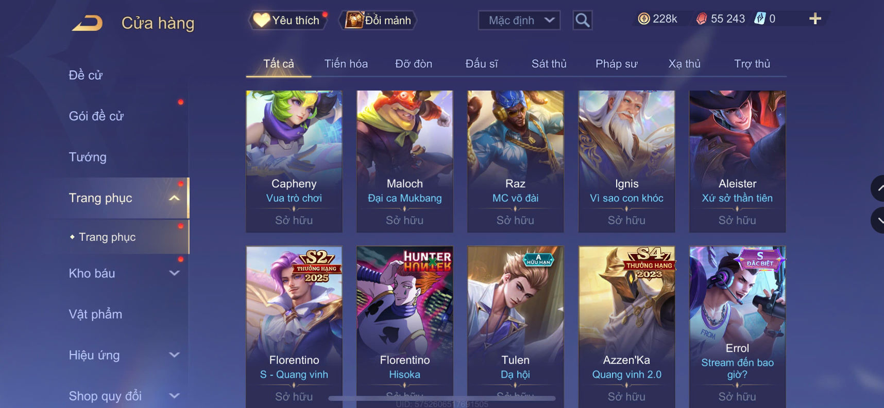Go back using the yellow arrow icon
Screen dimensions: 884x408
(x=88, y=23)
